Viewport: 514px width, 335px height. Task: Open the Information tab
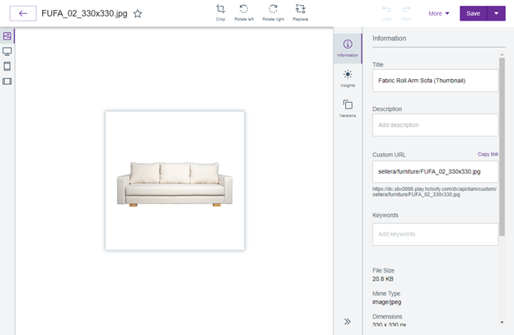click(348, 48)
